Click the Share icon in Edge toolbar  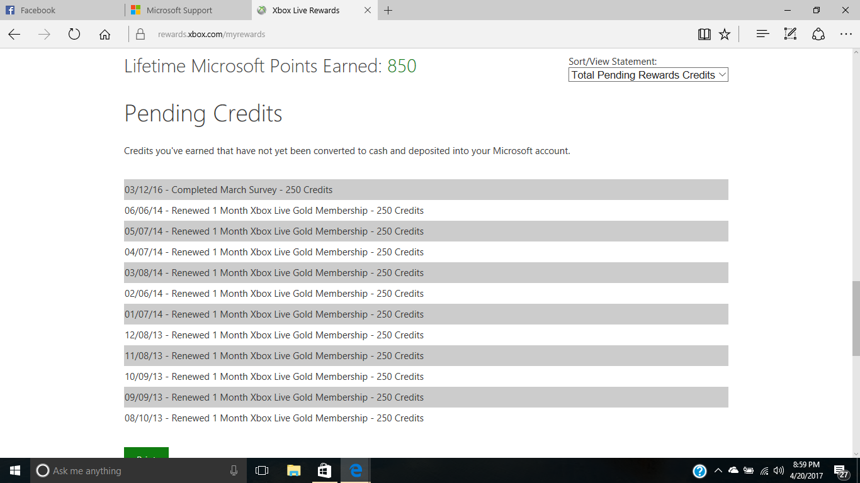818,35
